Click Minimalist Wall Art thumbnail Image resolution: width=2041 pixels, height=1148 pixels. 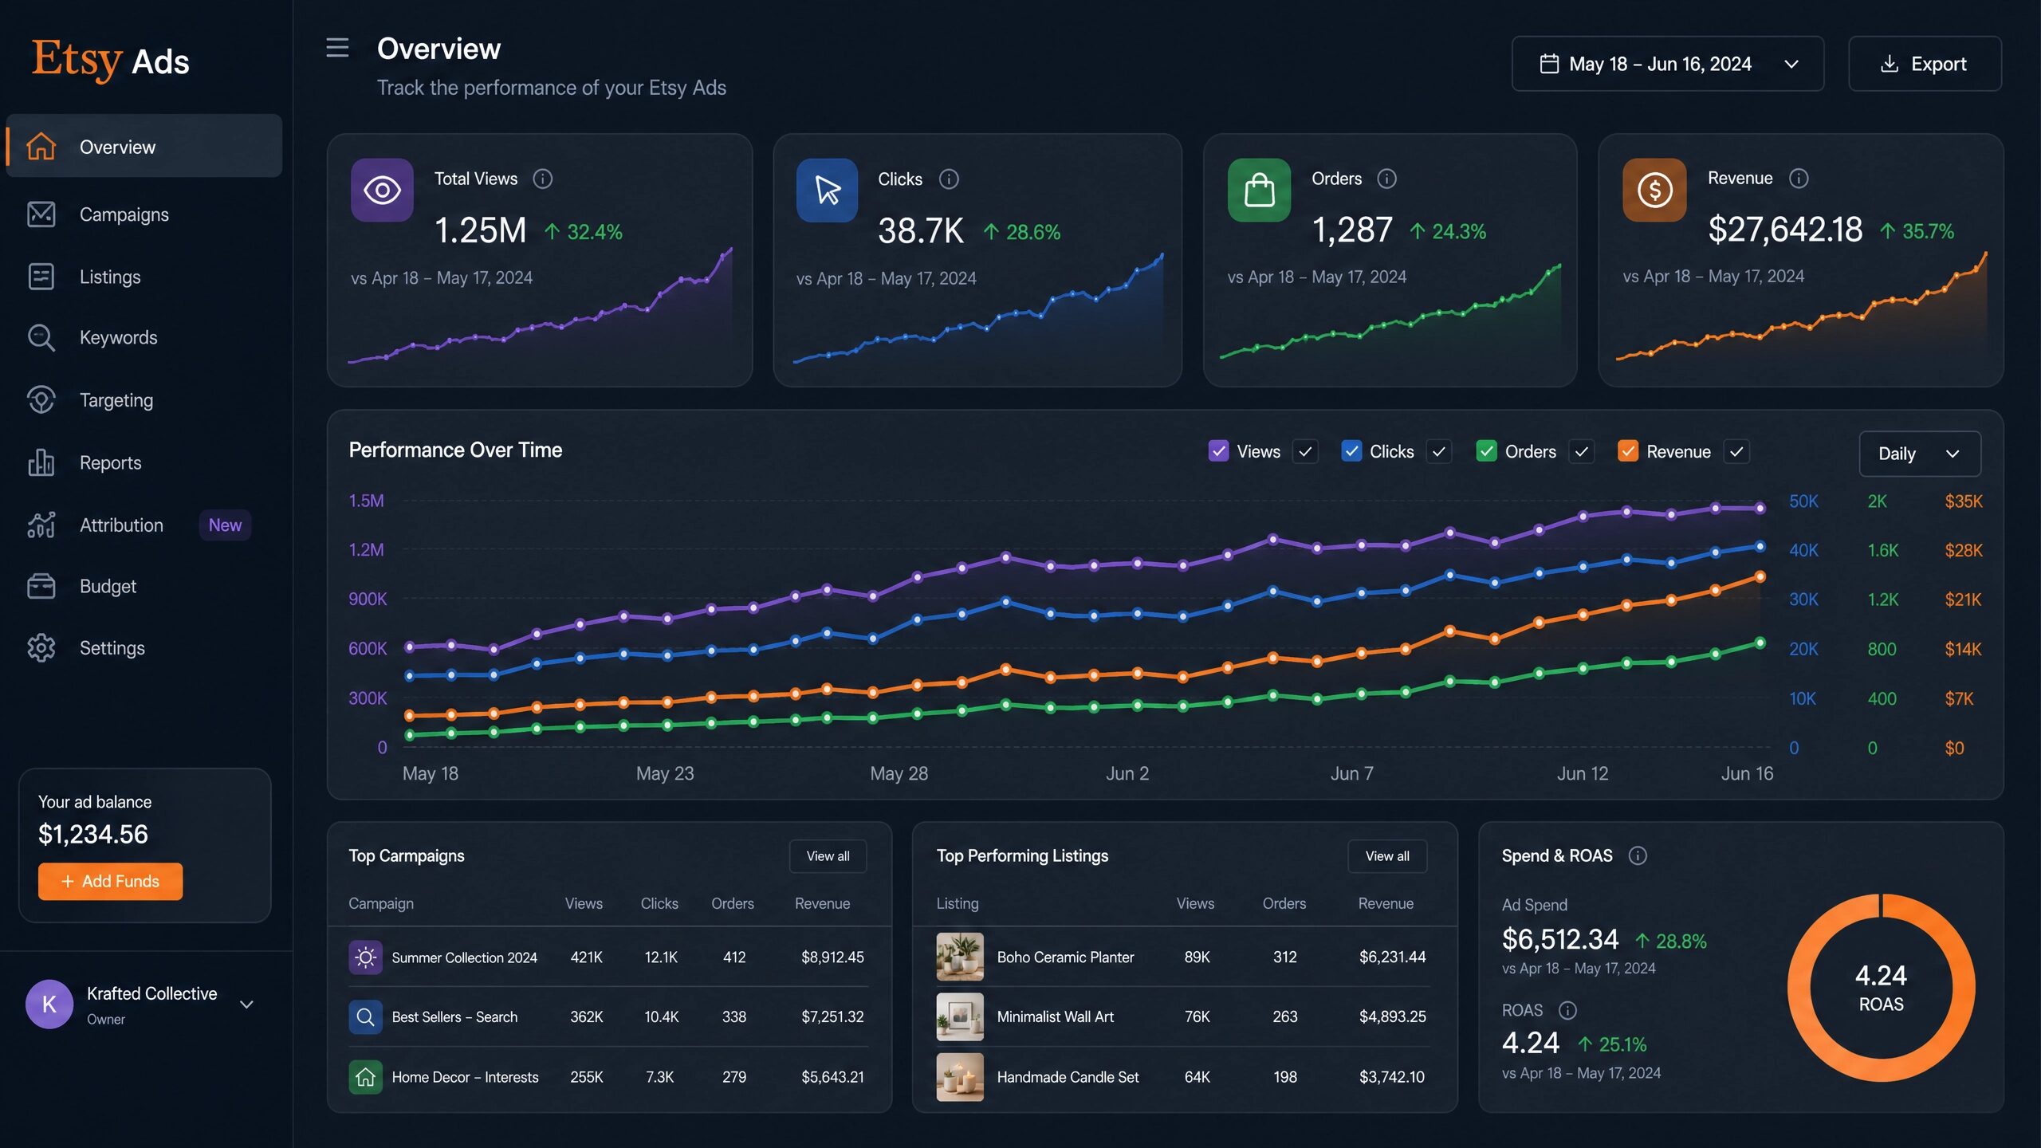coord(960,1016)
